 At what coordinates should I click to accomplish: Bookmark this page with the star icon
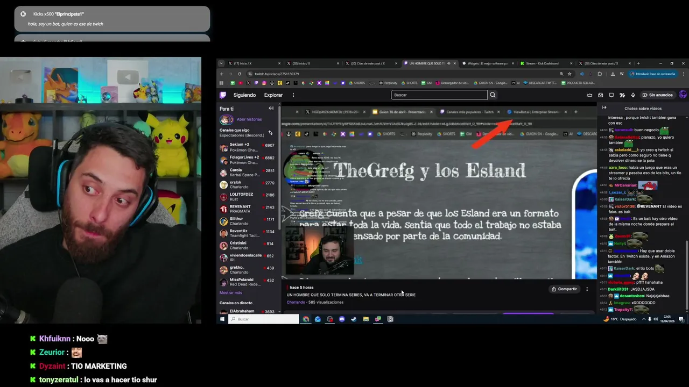click(570, 74)
